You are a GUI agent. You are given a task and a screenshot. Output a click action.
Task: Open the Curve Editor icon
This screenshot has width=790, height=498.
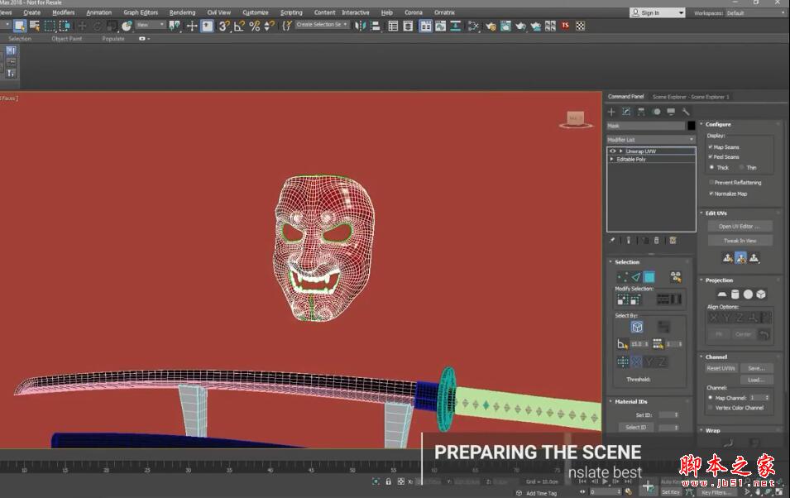(x=440, y=26)
